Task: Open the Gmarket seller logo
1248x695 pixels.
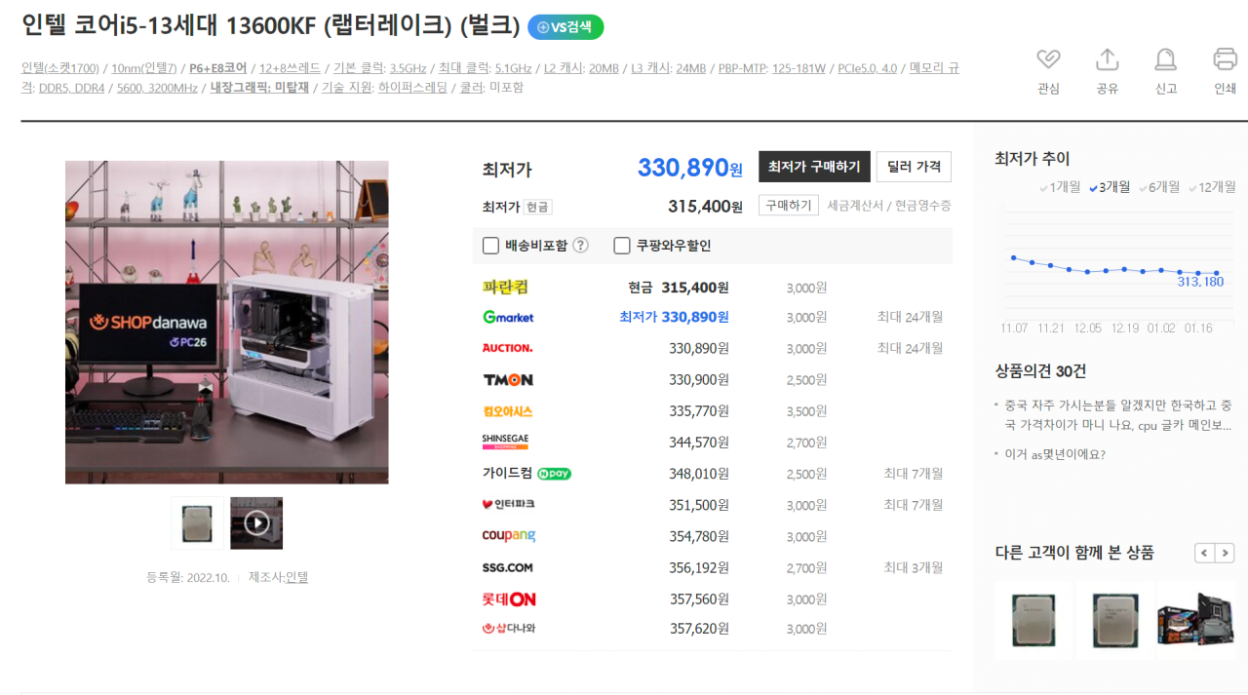Action: point(508,317)
